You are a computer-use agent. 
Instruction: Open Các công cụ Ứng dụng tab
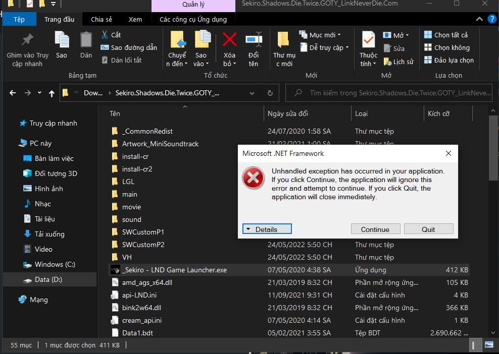pos(193,19)
